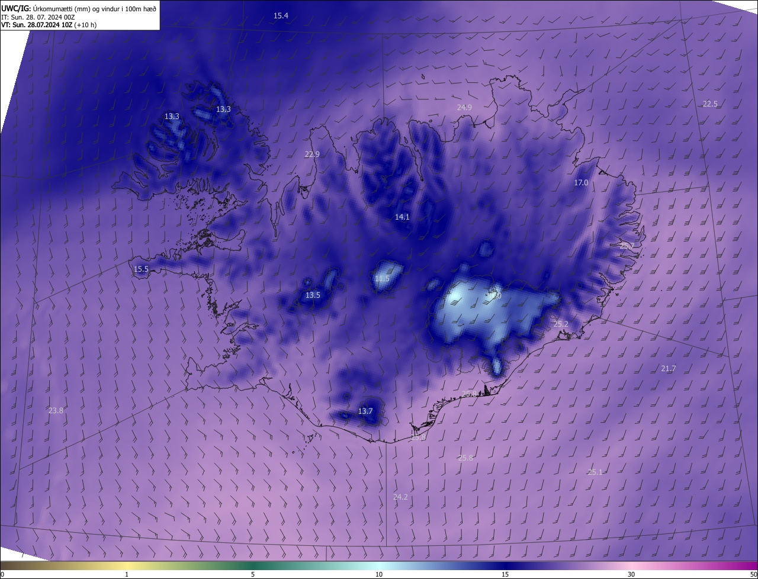The image size is (758, 579).
Task: Click the colour scale tick labelled 0
Action: pos(2,575)
